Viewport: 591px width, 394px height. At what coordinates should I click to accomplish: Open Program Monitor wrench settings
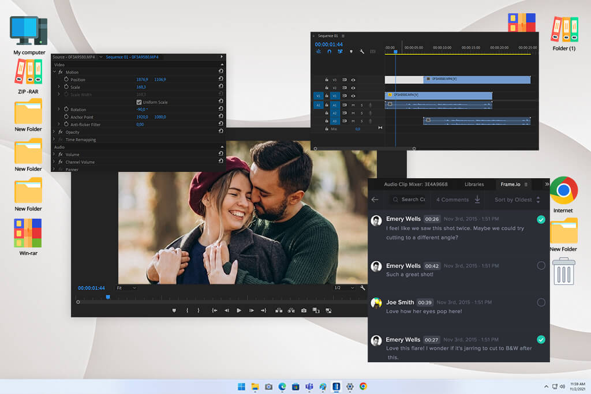tap(362, 288)
